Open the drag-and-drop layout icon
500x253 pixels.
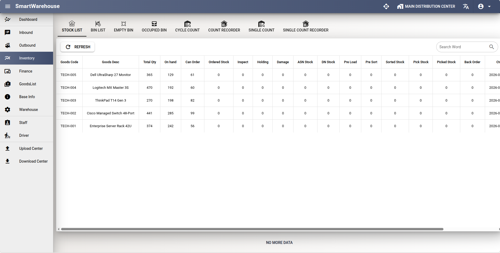click(386, 6)
